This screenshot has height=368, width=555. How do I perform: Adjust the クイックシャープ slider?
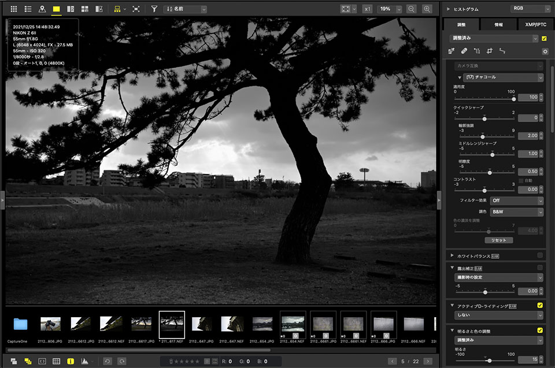pos(484,119)
